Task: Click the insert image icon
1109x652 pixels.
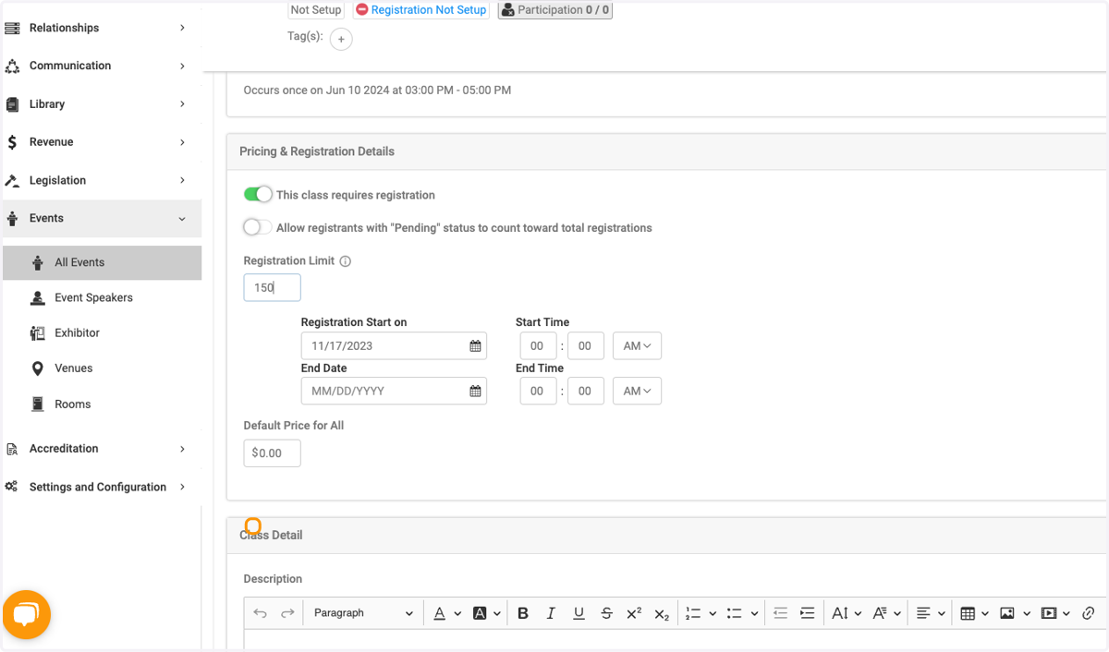Action: pos(1007,613)
